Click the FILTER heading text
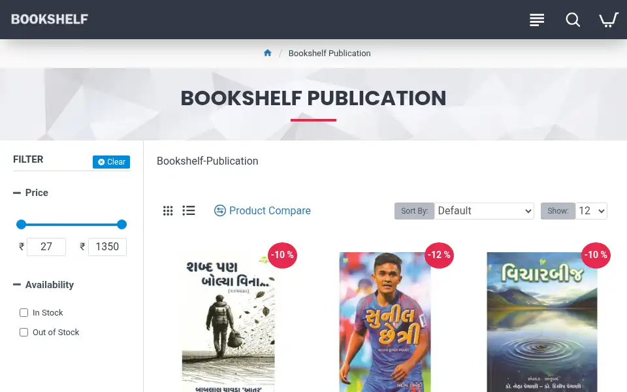This screenshot has width=627, height=392. [28, 159]
